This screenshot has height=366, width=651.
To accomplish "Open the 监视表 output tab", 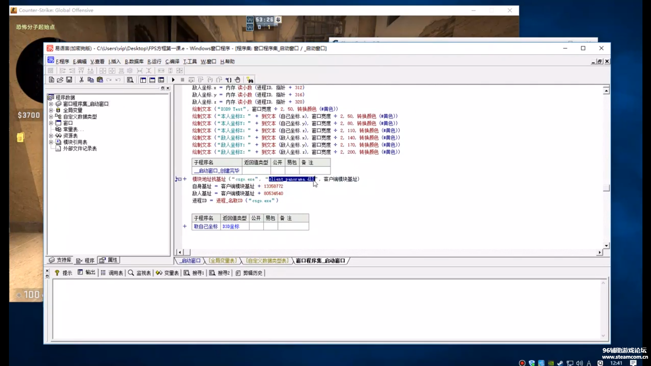I will tap(140, 273).
